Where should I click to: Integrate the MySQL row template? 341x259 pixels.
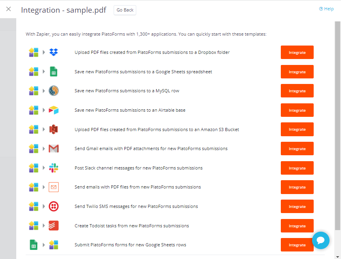tap(297, 91)
